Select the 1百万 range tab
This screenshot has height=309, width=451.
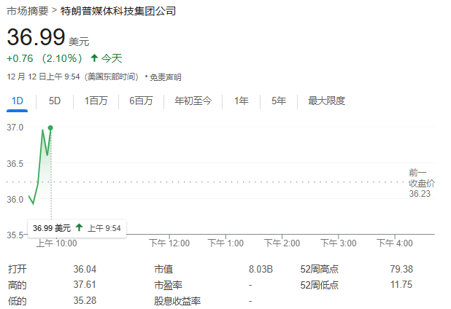point(96,101)
